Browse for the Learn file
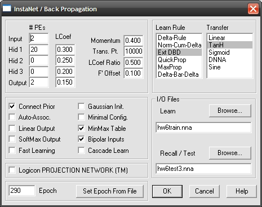262x207 pixels. [x=230, y=111]
